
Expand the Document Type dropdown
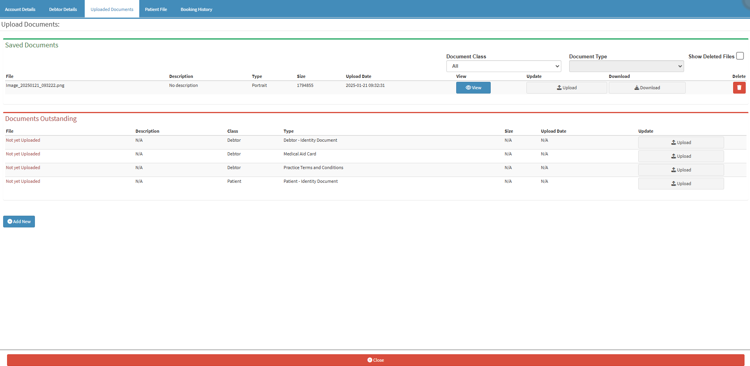(x=626, y=66)
